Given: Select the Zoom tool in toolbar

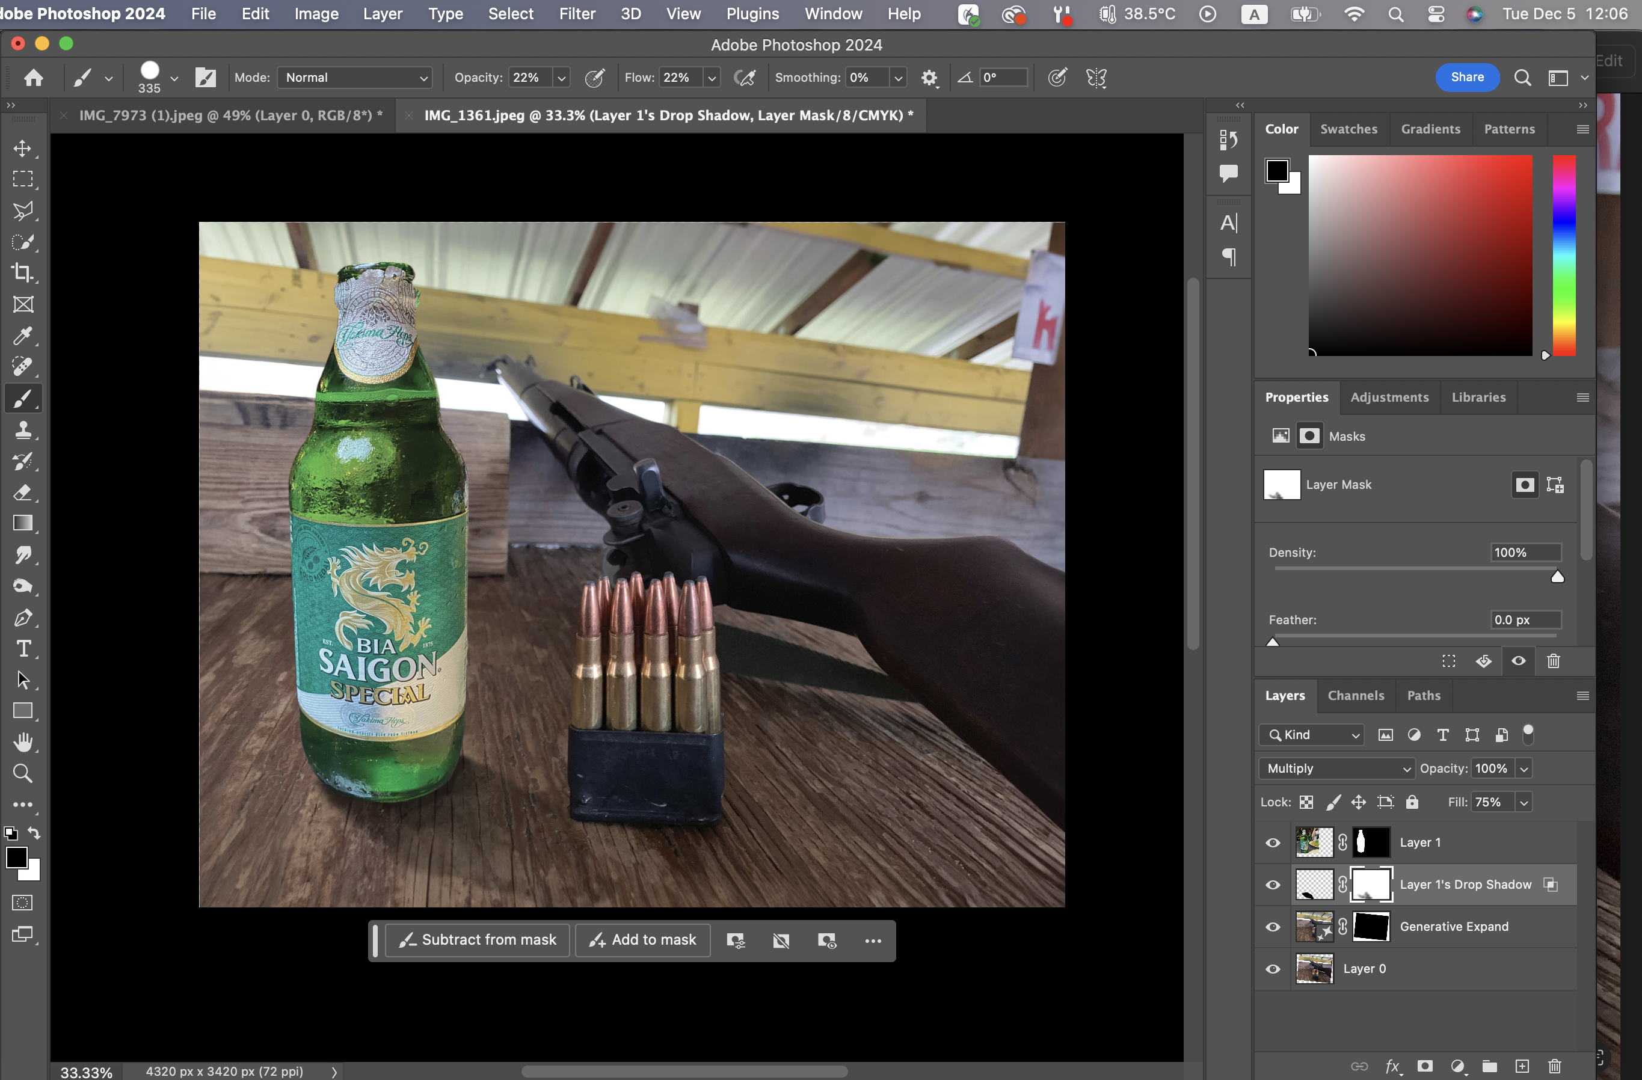Looking at the screenshot, I should [23, 773].
